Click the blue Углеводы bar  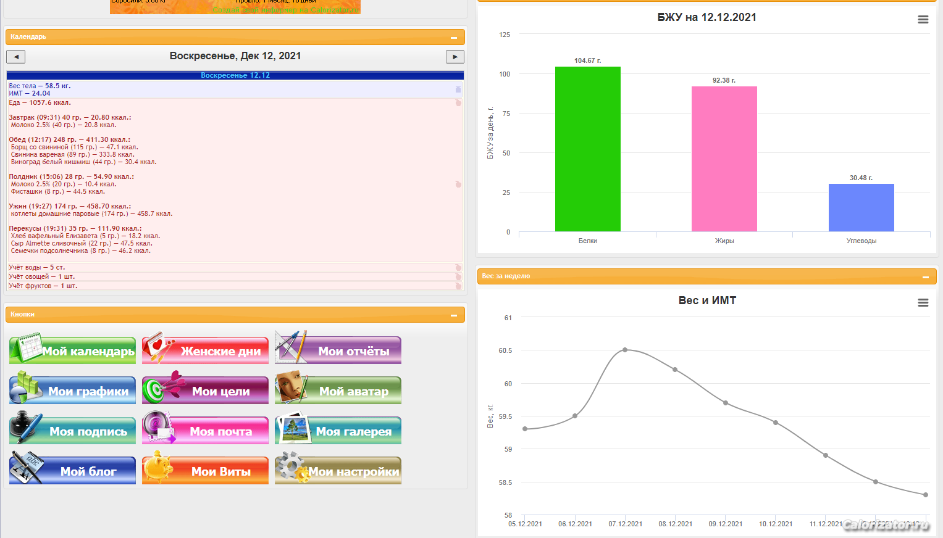pyautogui.click(x=861, y=207)
